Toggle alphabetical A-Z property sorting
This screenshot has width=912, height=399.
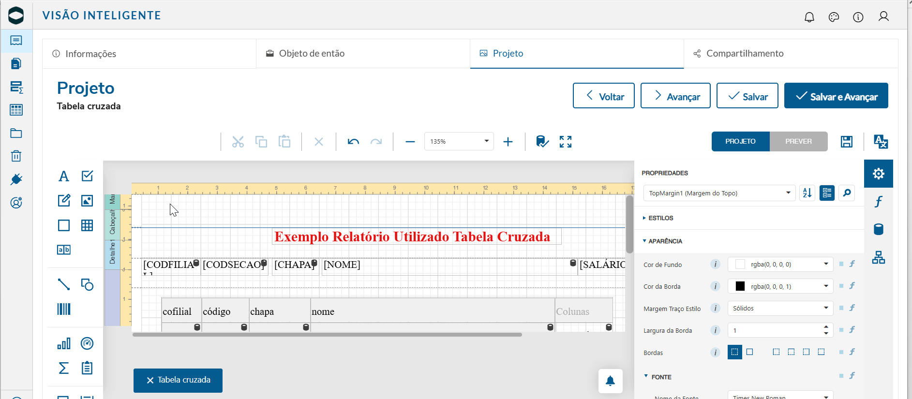pos(807,193)
